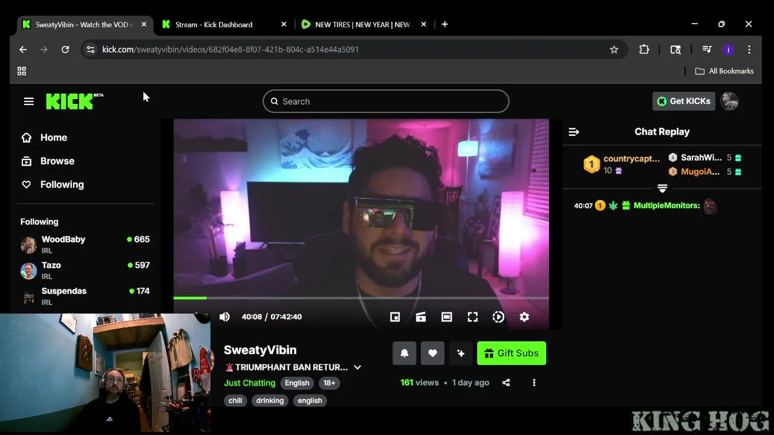Open video settings gear
Screen dimensions: 774x435
click(524, 317)
